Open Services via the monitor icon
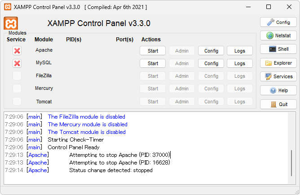Image resolution: width=300 pixels, height=195 pixels. click(x=269, y=76)
